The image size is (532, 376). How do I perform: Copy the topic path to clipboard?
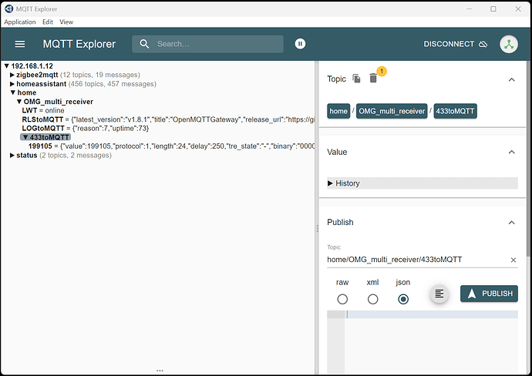pos(356,79)
